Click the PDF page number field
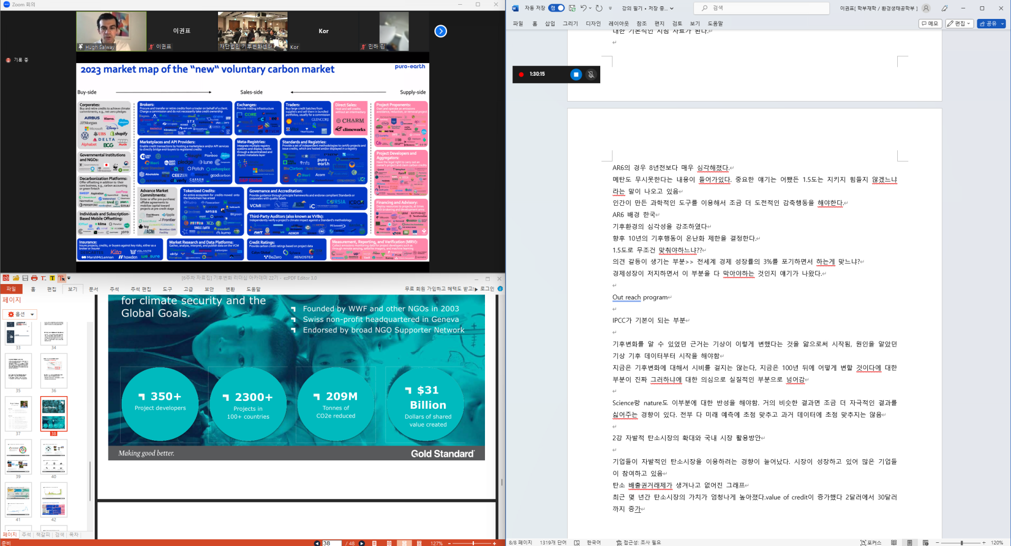Screen dimensions: 1011x546 (332, 543)
